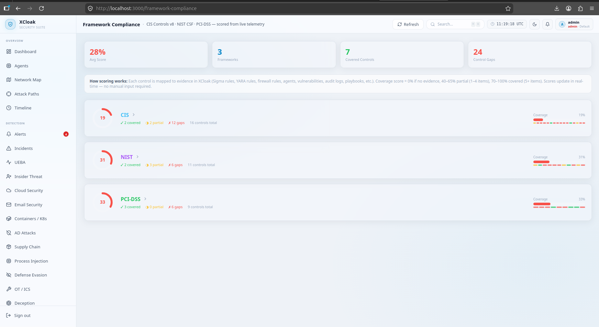Click '3 covered' text in PCI-DSS row
Screen dimensions: 599x327
pyautogui.click(x=130, y=207)
